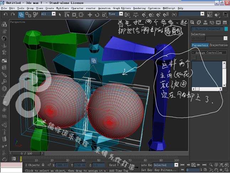The height and width of the screenshot is (173, 230).
Task: Toggle Window/Crossing selection mode
Action: coord(81,15)
